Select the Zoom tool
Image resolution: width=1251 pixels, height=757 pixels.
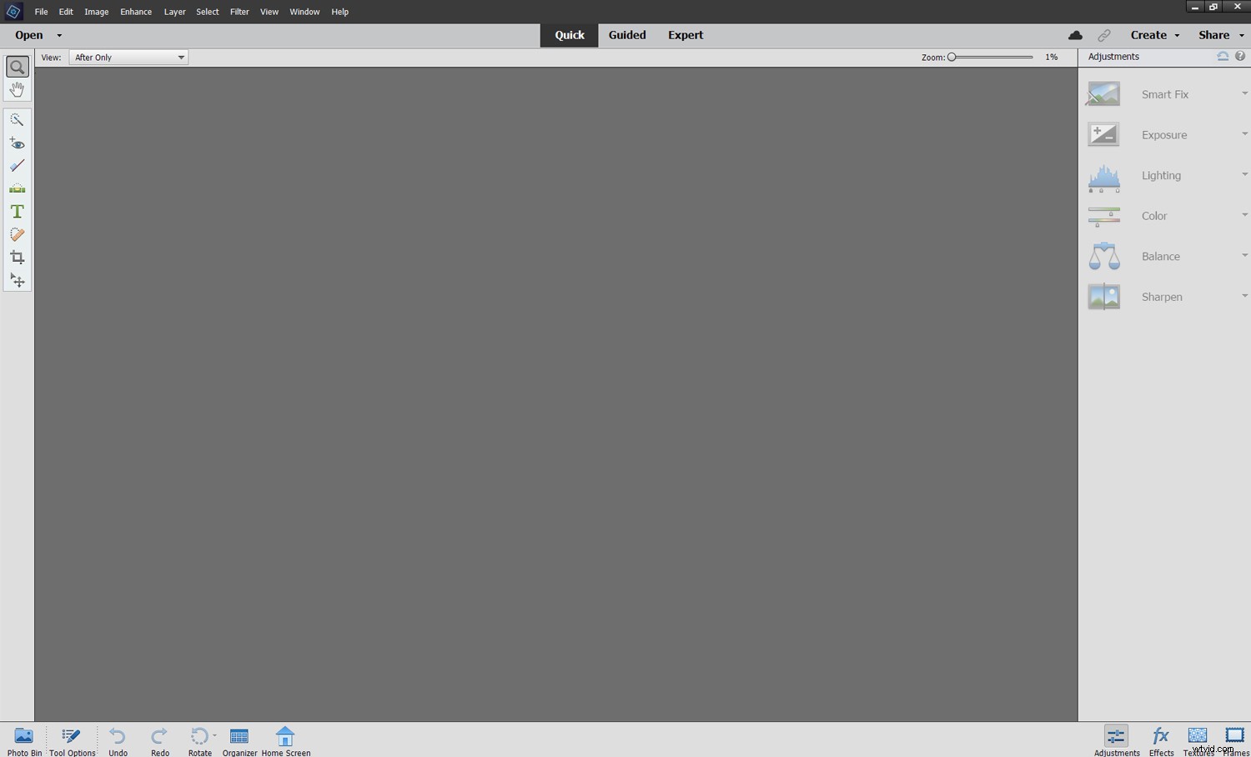(17, 66)
